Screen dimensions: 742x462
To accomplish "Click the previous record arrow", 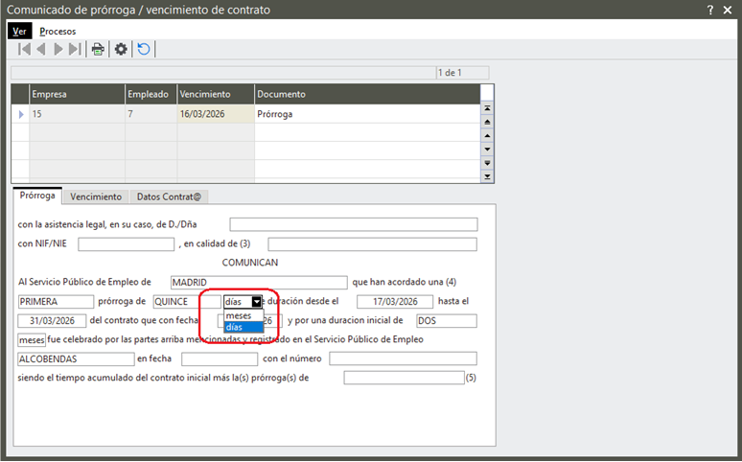I will tap(41, 49).
